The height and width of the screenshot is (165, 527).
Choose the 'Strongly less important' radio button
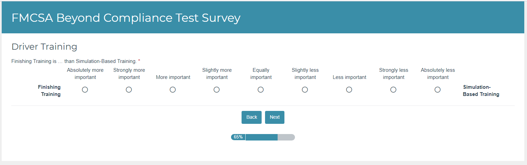coord(393,90)
